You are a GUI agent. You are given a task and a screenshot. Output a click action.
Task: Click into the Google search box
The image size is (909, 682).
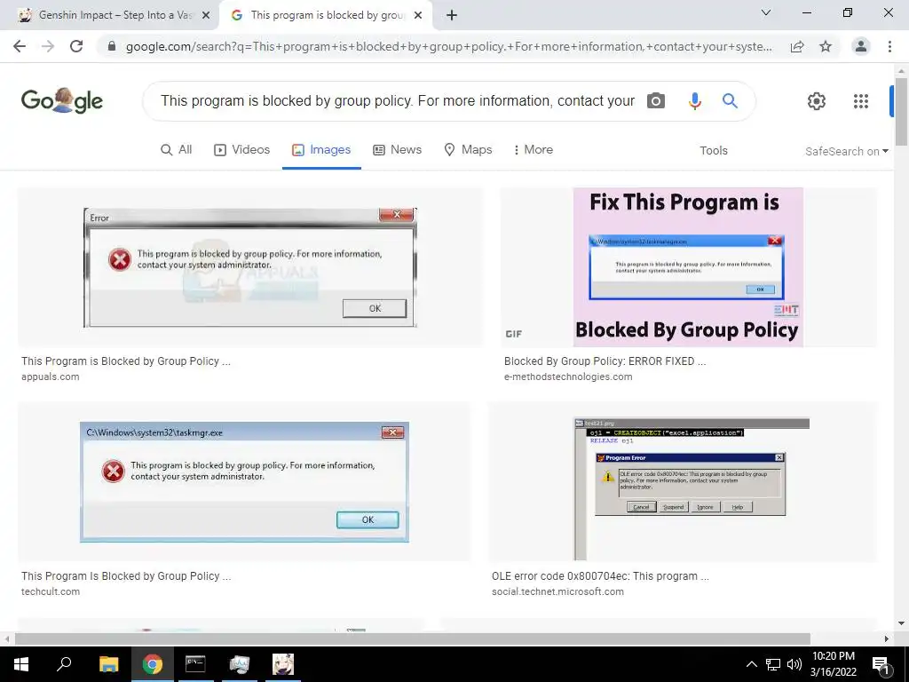coord(398,101)
